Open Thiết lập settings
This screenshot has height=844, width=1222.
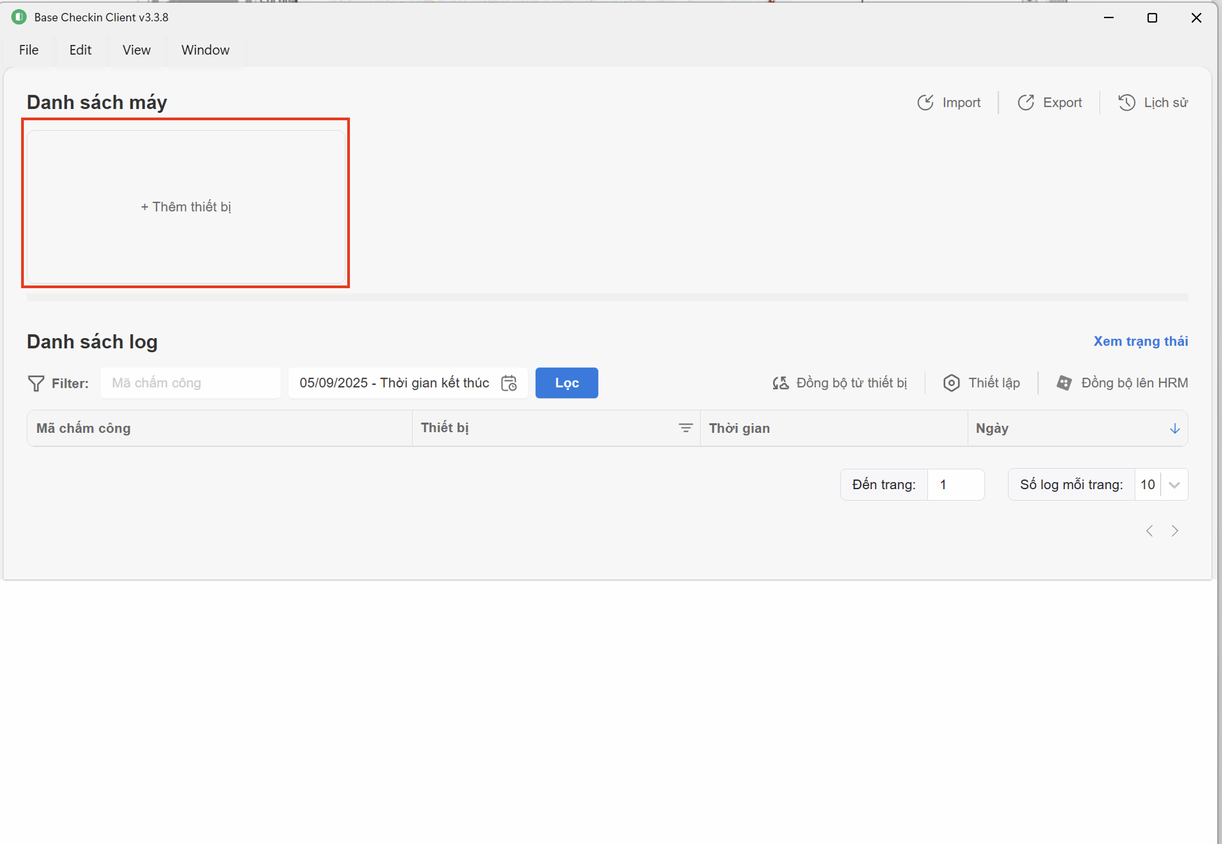[981, 383]
